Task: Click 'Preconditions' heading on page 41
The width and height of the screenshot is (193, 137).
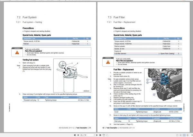Action: pos(28,28)
